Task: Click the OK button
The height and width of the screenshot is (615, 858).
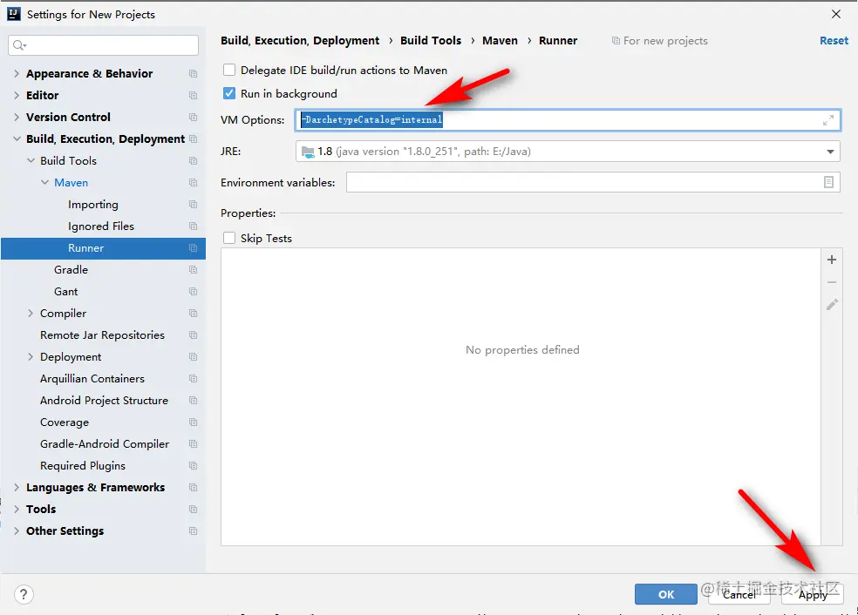Action: click(666, 594)
